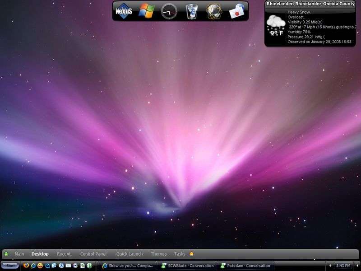Select the Desktop tab
The image size is (361, 271).
[40, 254]
